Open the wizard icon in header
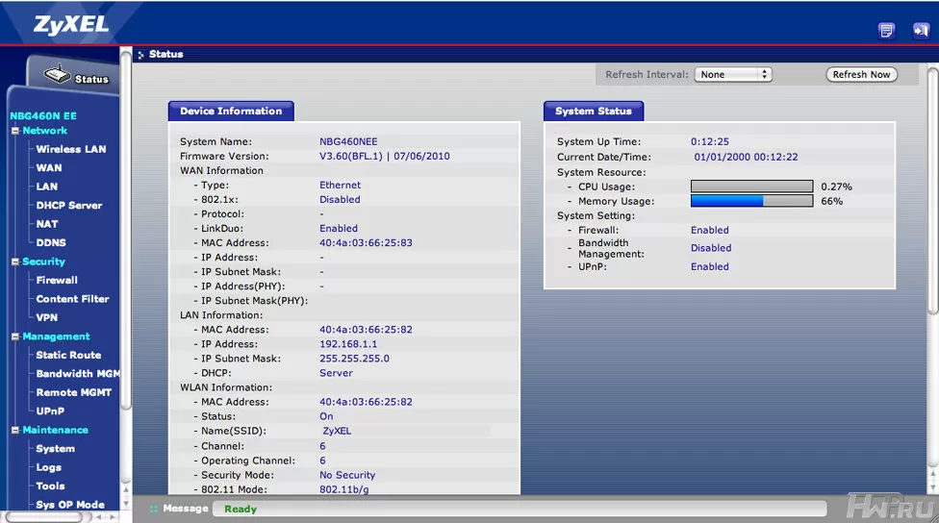Viewport: 939px width, 523px height. click(x=886, y=31)
